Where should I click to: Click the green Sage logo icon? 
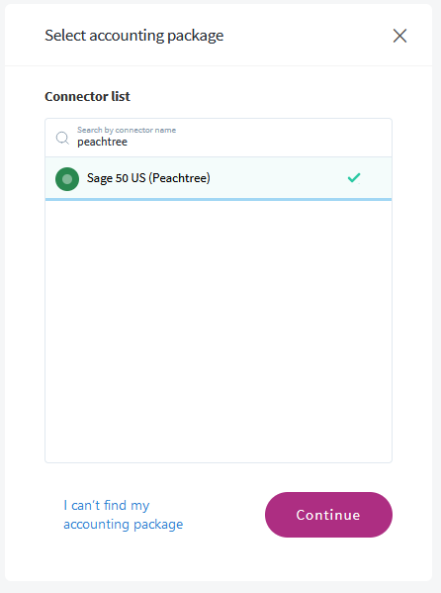click(x=67, y=179)
